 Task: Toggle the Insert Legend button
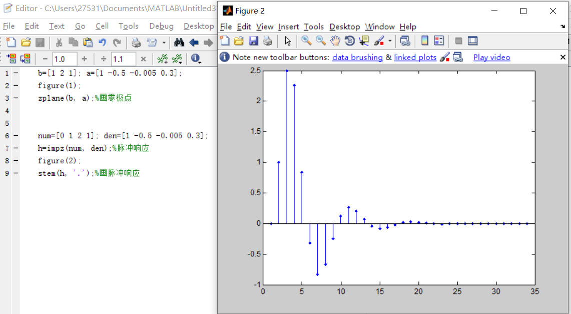tap(439, 41)
